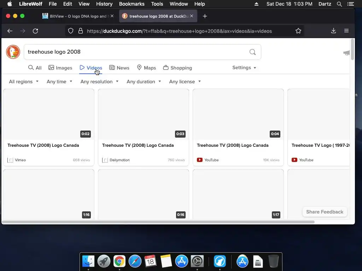The width and height of the screenshot is (362, 271).
Task: Select the Videos tab
Action: pyautogui.click(x=91, y=68)
